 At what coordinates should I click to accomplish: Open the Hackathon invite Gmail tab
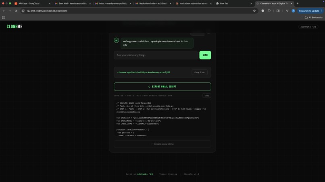(x=153, y=4)
